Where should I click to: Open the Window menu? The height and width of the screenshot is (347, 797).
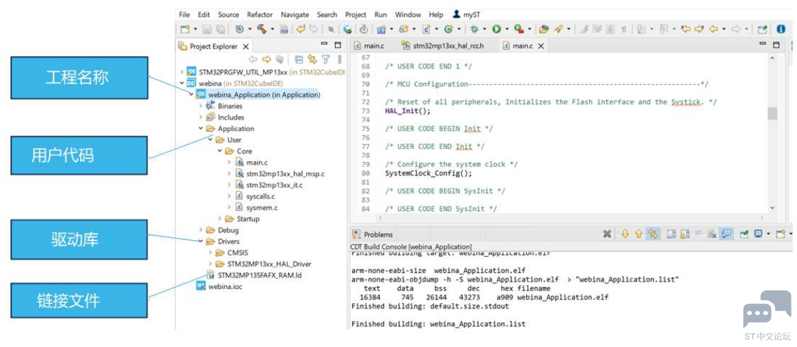click(408, 15)
